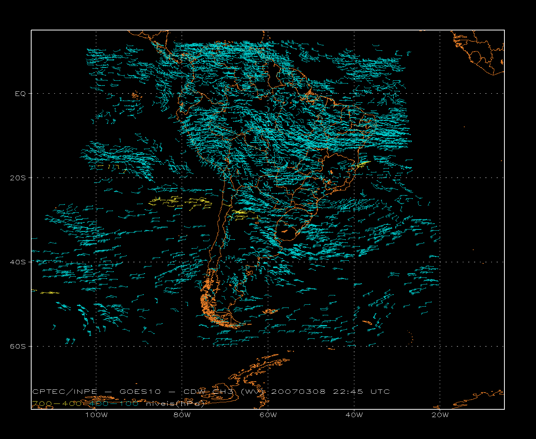Click the 22:45 UTC time text
The width and height of the screenshot is (536, 439).
pos(361,391)
